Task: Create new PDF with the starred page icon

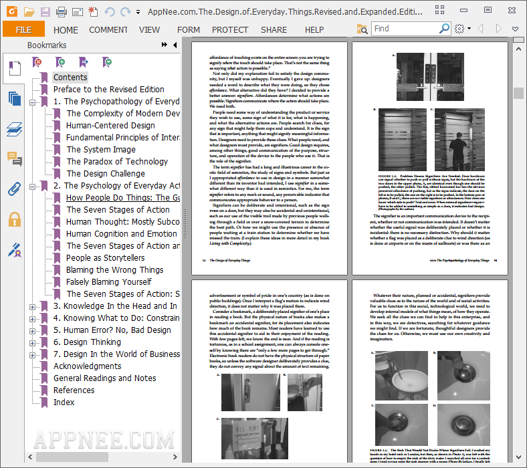Action: [93, 12]
